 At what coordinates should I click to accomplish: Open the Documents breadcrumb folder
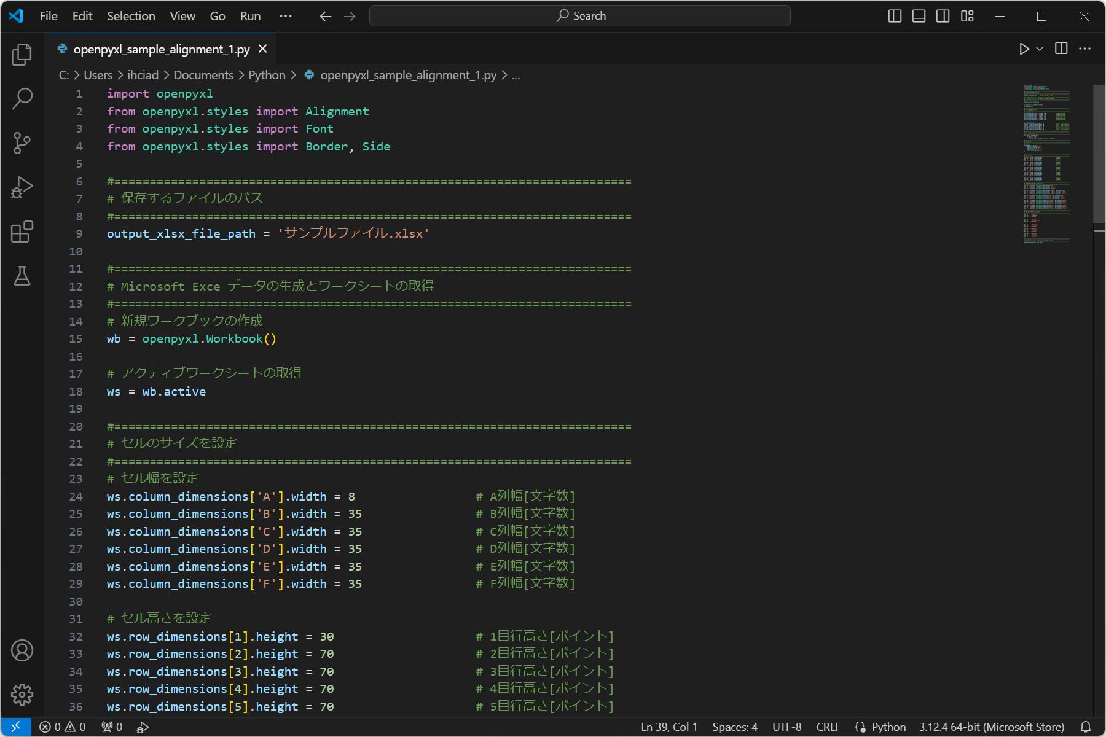tap(203, 75)
